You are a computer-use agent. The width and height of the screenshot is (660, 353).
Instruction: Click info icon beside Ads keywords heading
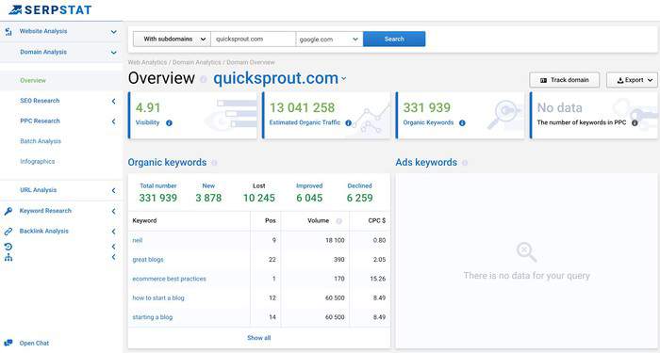tap(464, 163)
